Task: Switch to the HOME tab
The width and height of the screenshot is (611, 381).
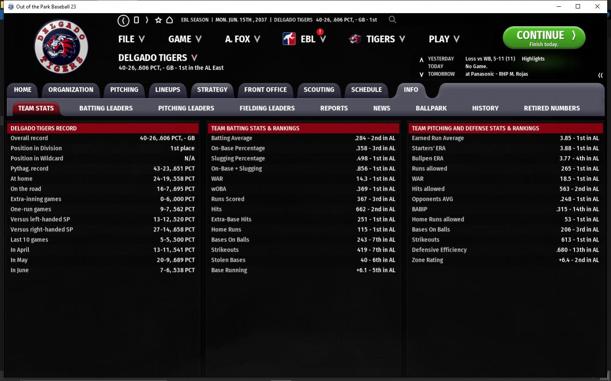Action: tap(23, 90)
